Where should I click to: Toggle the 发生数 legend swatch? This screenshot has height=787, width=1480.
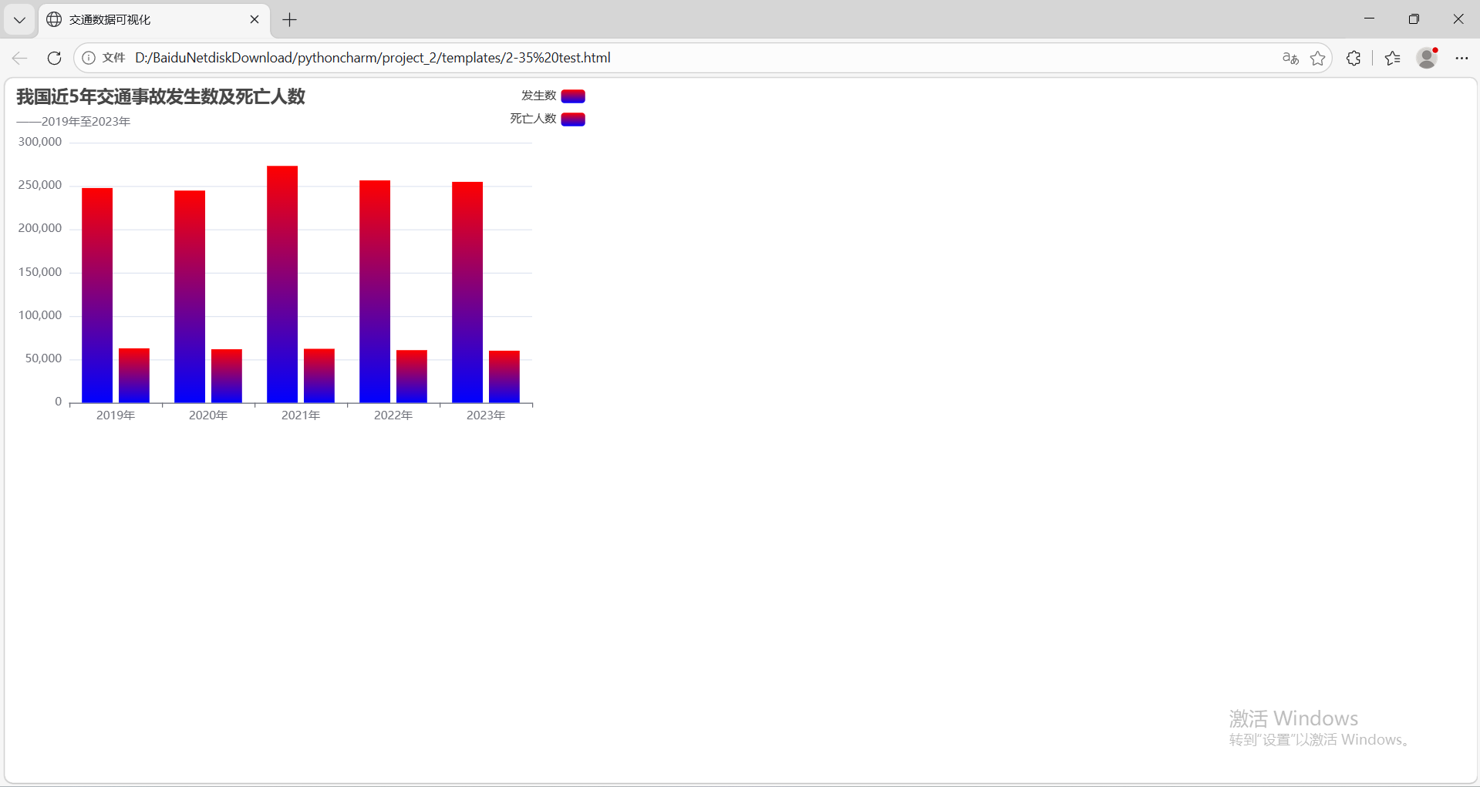(573, 96)
